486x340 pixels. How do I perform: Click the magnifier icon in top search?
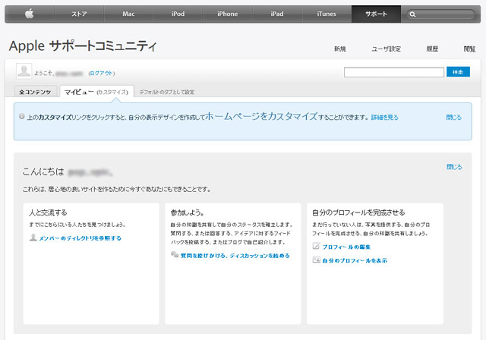pos(412,14)
